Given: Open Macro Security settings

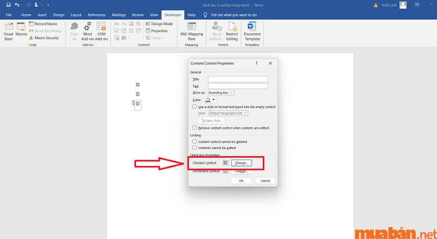Looking at the screenshot, I should coord(44,38).
